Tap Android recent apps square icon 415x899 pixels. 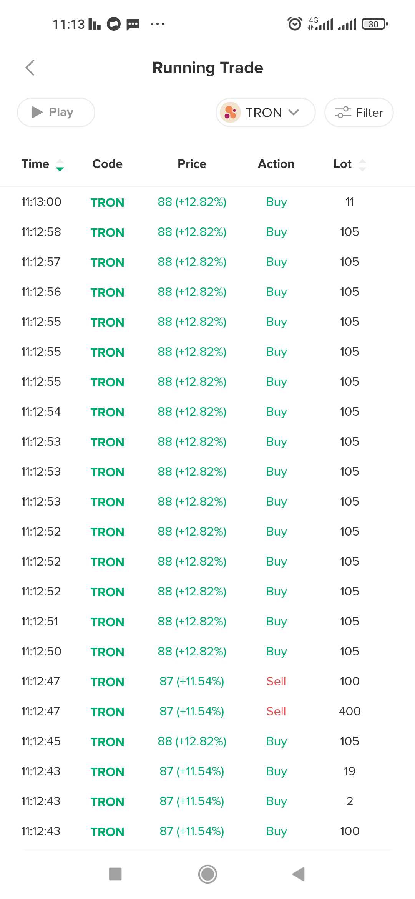[x=115, y=874]
